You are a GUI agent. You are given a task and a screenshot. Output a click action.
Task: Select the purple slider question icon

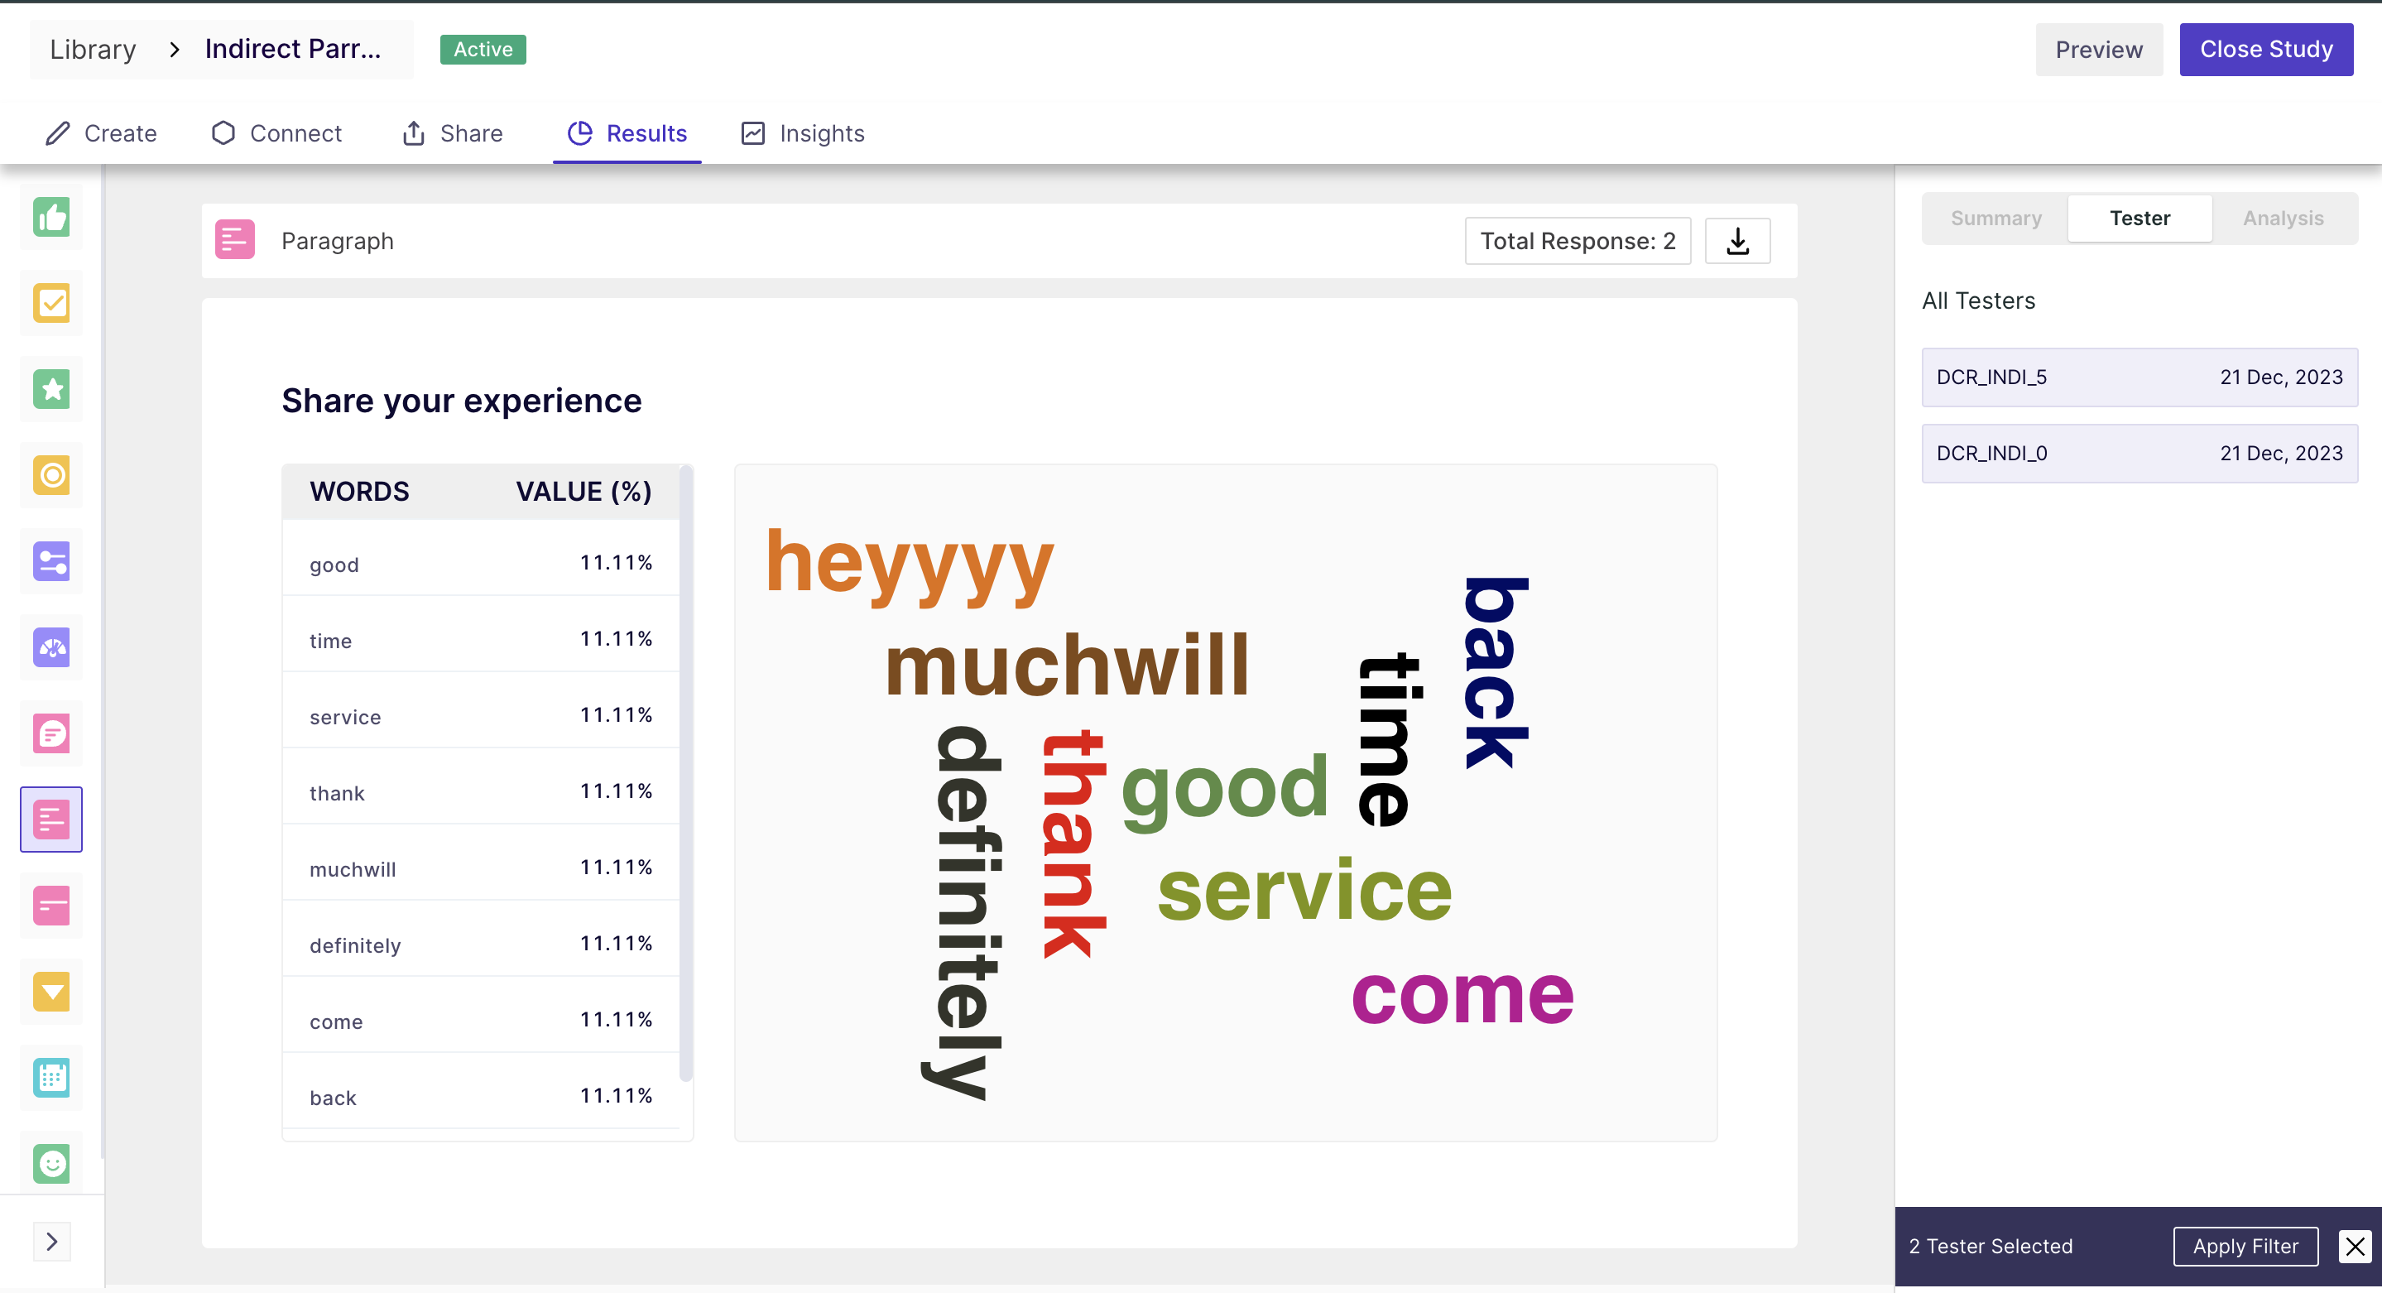[52, 561]
